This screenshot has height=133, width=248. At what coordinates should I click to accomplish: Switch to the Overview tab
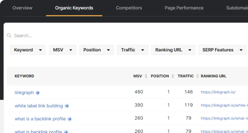tap(22, 8)
